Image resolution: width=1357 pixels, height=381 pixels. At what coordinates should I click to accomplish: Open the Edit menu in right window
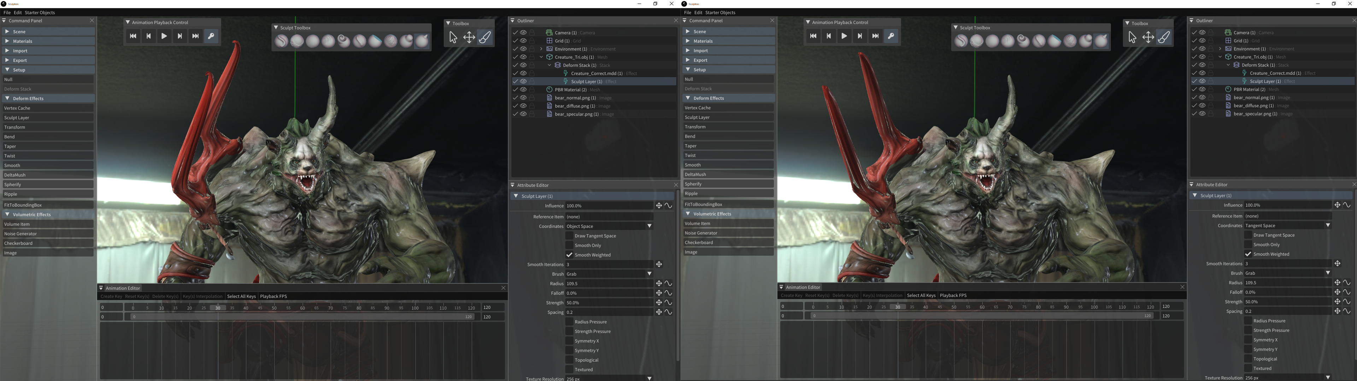point(698,13)
